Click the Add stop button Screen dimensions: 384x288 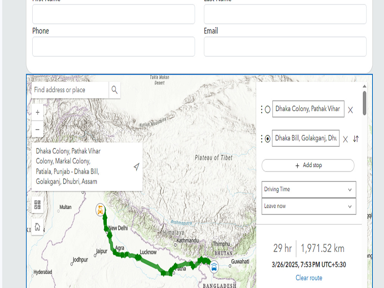[x=308, y=165]
